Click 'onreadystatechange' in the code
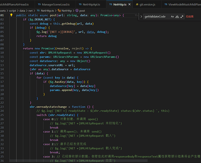Image resolution: width=201 pixels, height=163 pixels. click(x=52, y=107)
